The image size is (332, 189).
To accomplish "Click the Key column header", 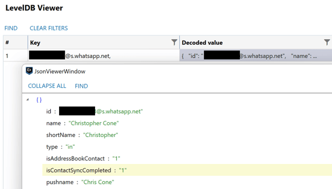I will coord(104,43).
